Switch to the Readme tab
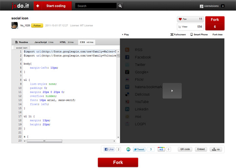The height and width of the screenshot is (168, 236). pos(22,42)
